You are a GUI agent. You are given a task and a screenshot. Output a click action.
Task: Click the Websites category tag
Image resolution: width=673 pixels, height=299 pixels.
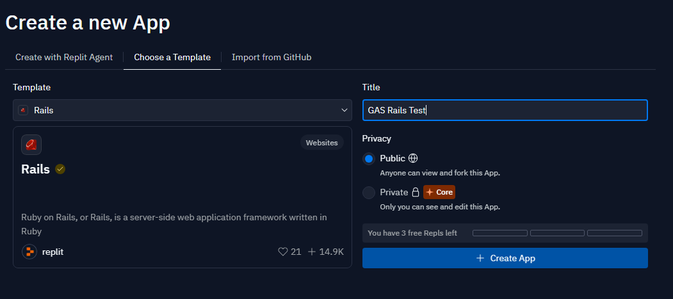pos(321,143)
